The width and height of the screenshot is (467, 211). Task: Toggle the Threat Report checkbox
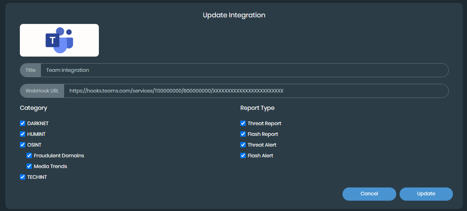(x=243, y=123)
